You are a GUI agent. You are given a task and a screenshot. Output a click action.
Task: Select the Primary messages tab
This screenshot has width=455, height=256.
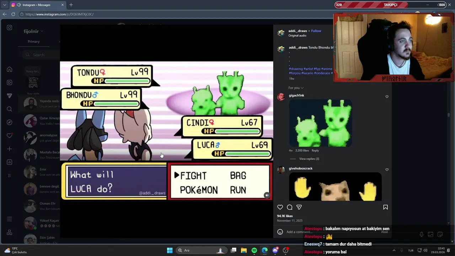pyautogui.click(x=34, y=42)
